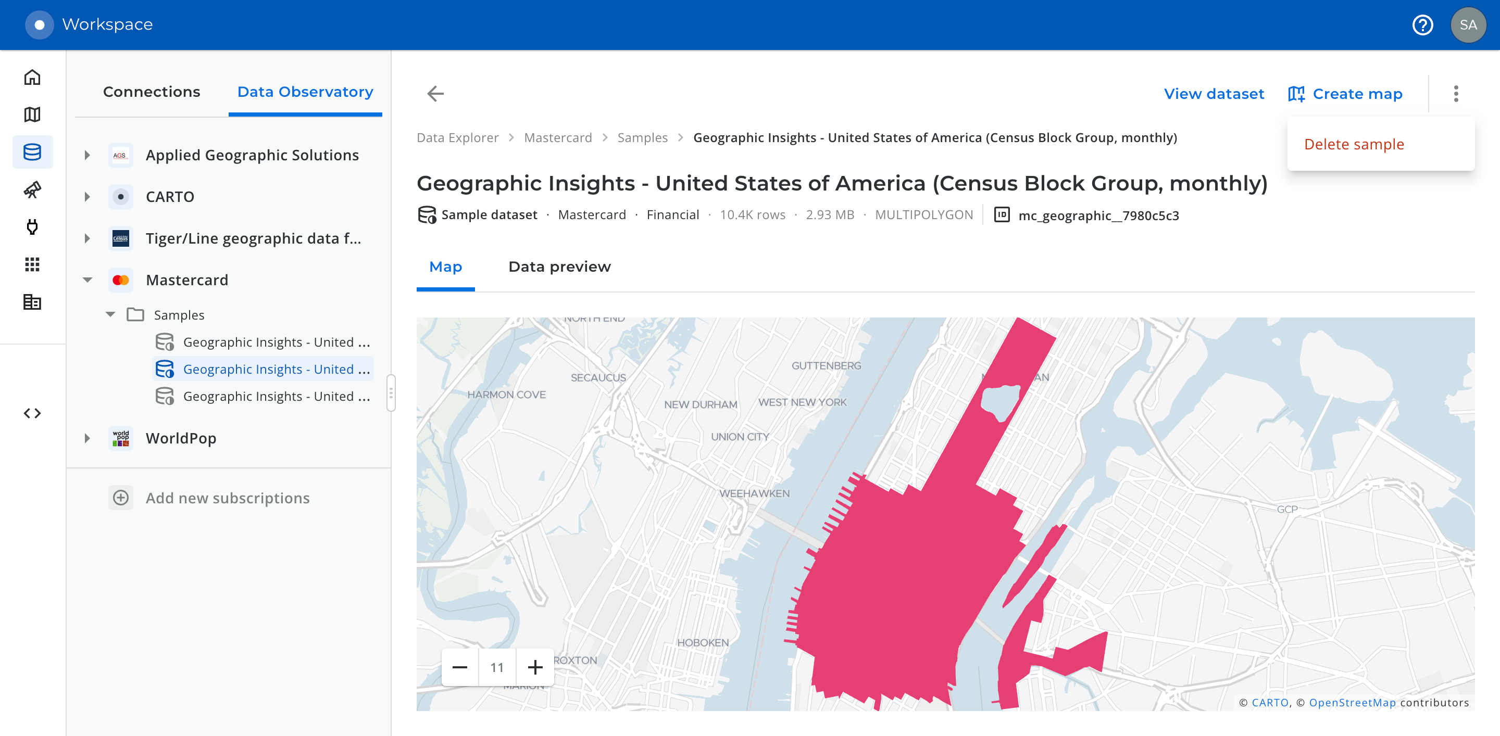The width and height of the screenshot is (1500, 736).
Task: Expand the WorldPop tree node
Action: [87, 438]
